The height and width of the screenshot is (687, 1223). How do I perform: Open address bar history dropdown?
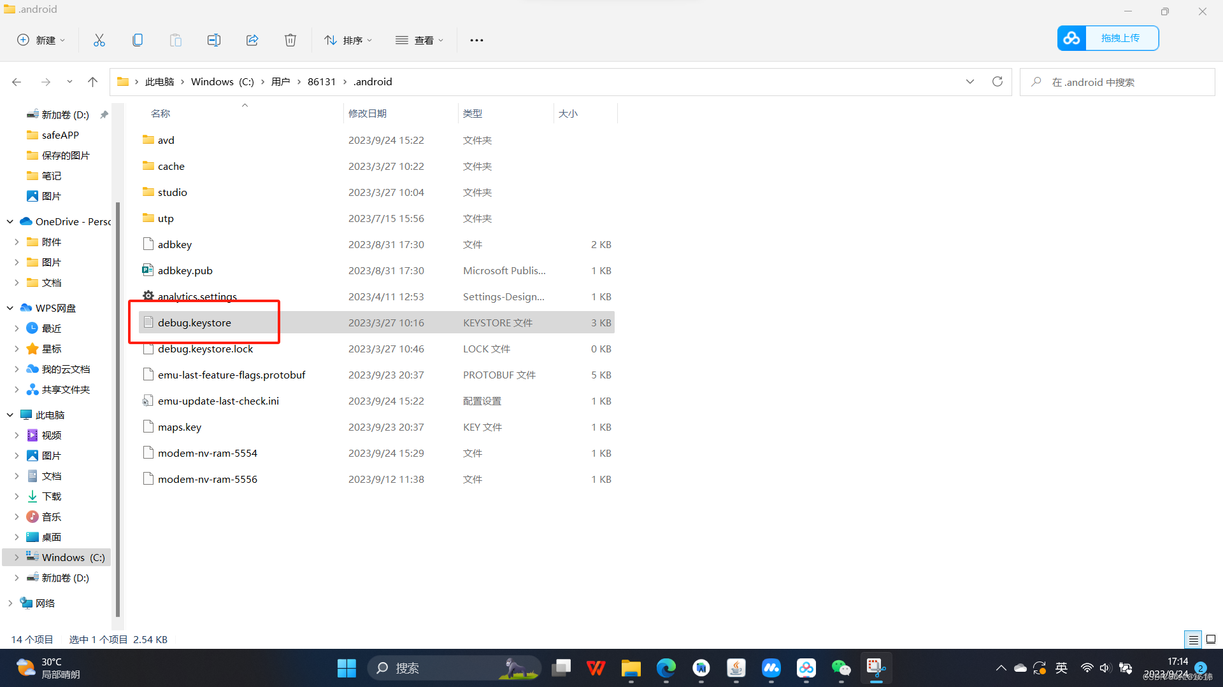(x=969, y=81)
